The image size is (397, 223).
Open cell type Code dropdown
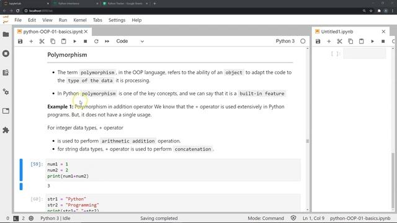click(130, 42)
